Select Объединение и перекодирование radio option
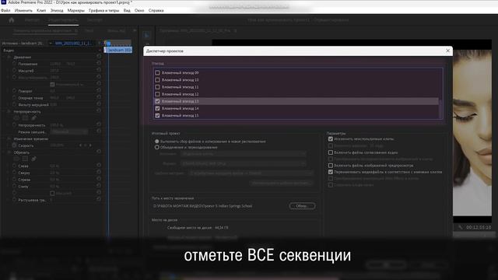The image size is (498, 280). (157, 147)
